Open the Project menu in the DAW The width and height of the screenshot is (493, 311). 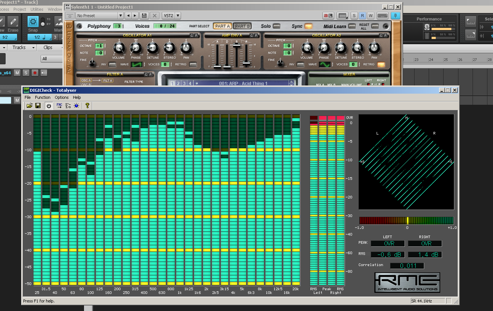(x=20, y=9)
